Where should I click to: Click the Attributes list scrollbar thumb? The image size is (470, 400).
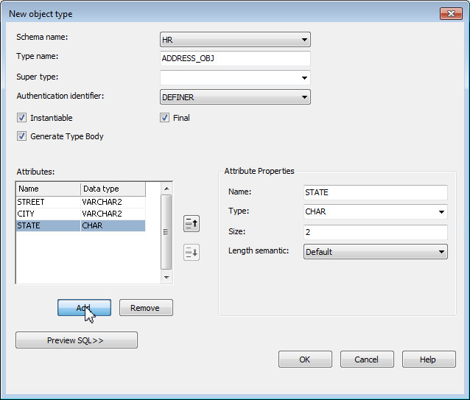click(166, 232)
